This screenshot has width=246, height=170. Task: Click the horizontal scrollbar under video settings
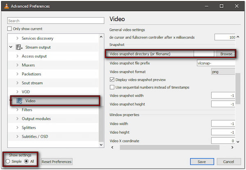pos(172,147)
